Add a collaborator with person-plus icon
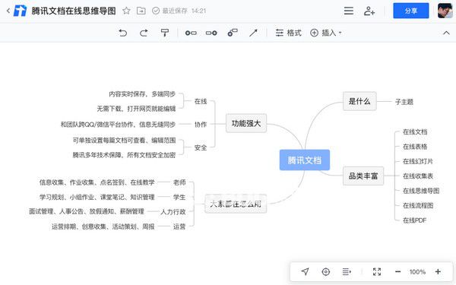 (369, 11)
